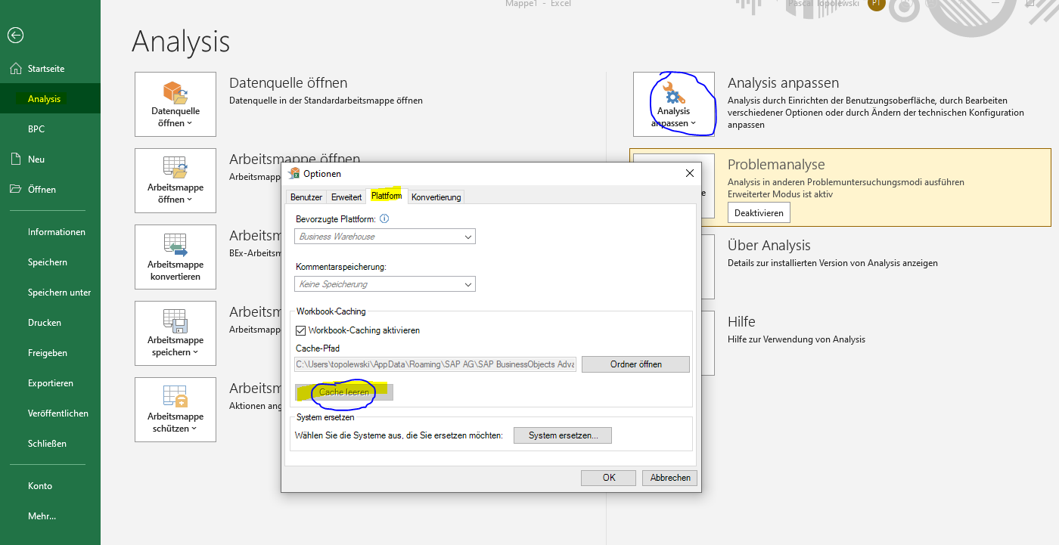This screenshot has width=1059, height=545.
Task: Click into the Cache-Pfad field
Action: pyautogui.click(x=436, y=364)
